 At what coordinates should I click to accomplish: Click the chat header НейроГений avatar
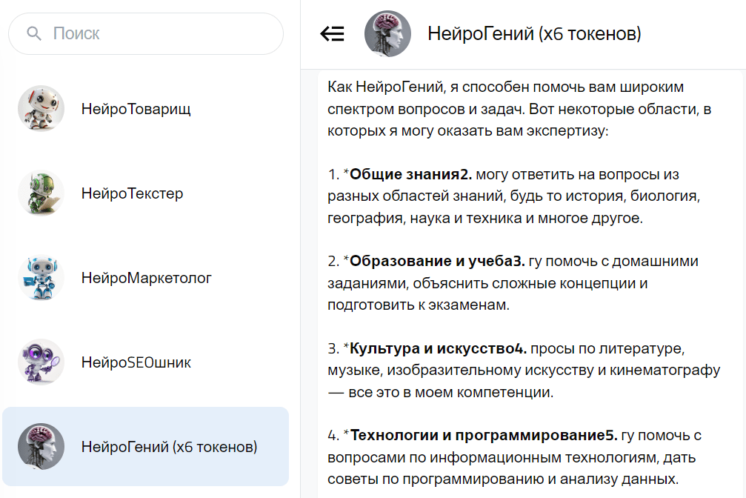(387, 33)
